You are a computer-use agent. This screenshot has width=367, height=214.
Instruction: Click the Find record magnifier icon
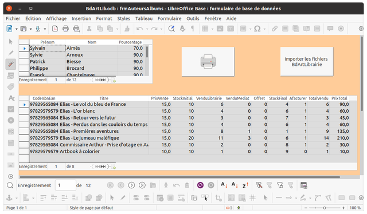click(10, 185)
